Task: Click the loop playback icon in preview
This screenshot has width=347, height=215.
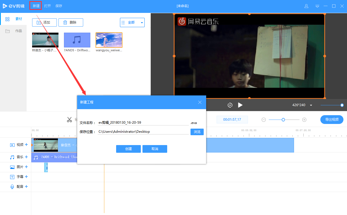Action: (230, 105)
